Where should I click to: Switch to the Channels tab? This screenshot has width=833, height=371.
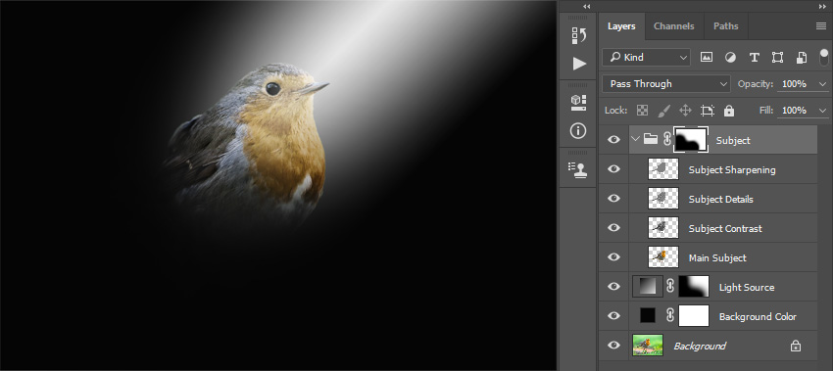[x=673, y=26]
